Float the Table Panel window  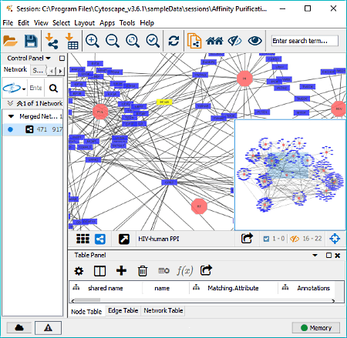pos(328,256)
